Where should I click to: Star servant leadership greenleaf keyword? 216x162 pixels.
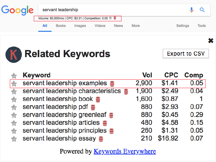tap(14, 115)
